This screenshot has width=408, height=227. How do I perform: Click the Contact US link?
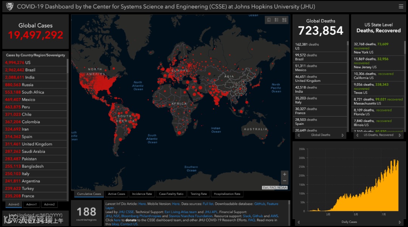tap(129, 224)
